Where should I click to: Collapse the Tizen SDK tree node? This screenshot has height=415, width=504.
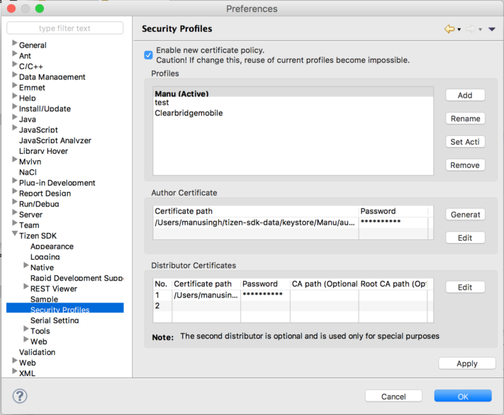[x=13, y=236]
